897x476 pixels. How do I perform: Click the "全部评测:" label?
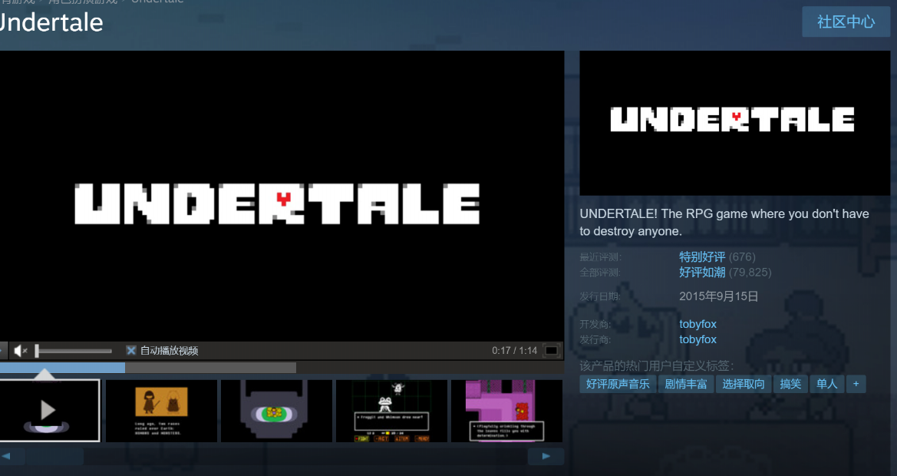coord(600,273)
